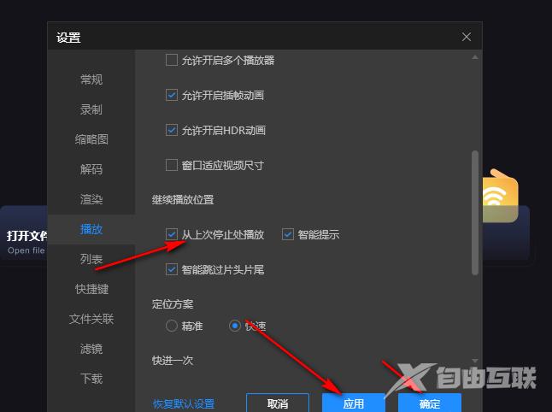
Task: Uncheck 允许开启插帧动画
Action: tap(172, 95)
